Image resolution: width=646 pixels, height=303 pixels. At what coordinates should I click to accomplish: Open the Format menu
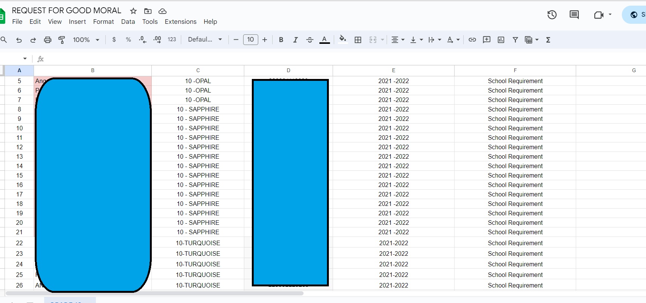103,22
